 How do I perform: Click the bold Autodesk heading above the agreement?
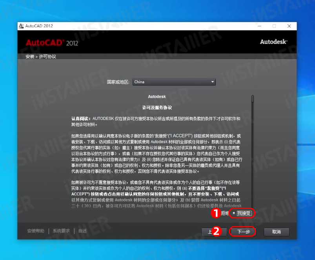point(157,97)
